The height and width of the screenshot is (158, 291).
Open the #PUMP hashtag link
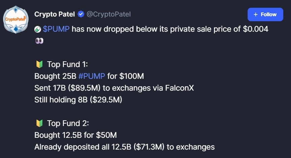click(x=92, y=76)
